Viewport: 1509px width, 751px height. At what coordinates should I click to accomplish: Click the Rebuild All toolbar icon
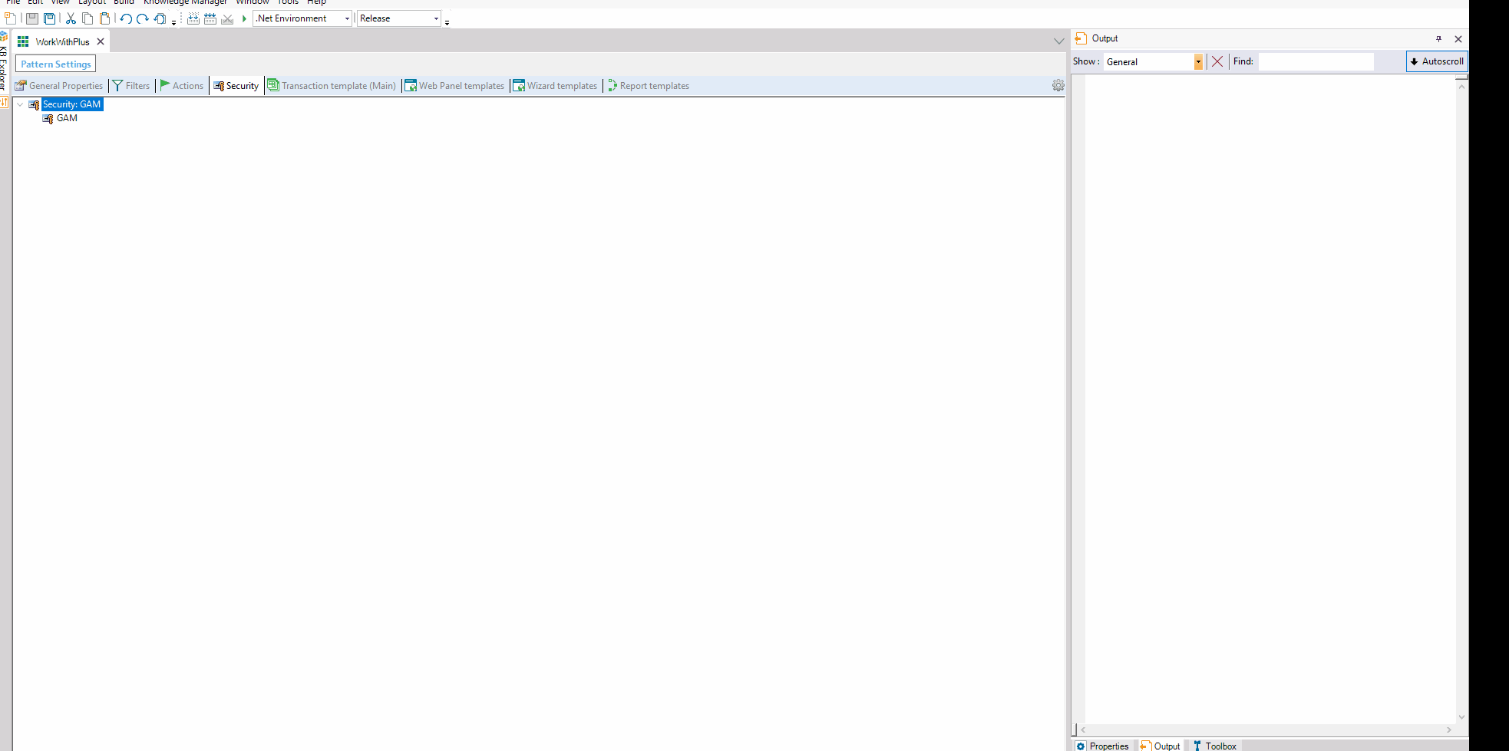pos(210,18)
